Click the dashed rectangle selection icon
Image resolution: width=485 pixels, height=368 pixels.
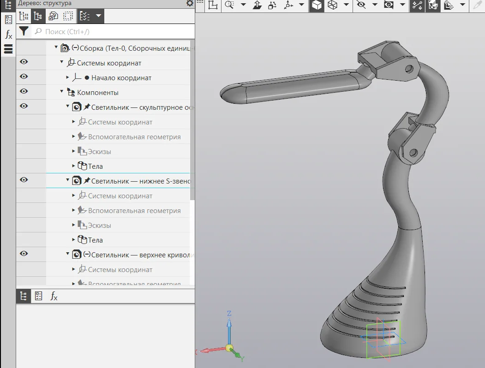click(x=68, y=16)
